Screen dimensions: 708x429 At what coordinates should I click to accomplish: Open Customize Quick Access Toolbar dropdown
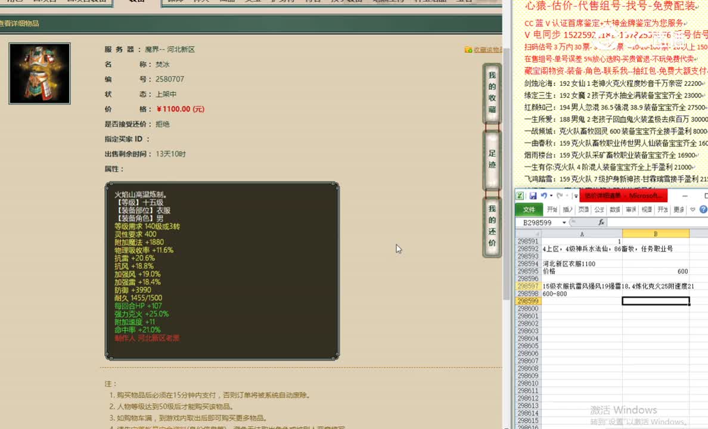click(576, 196)
